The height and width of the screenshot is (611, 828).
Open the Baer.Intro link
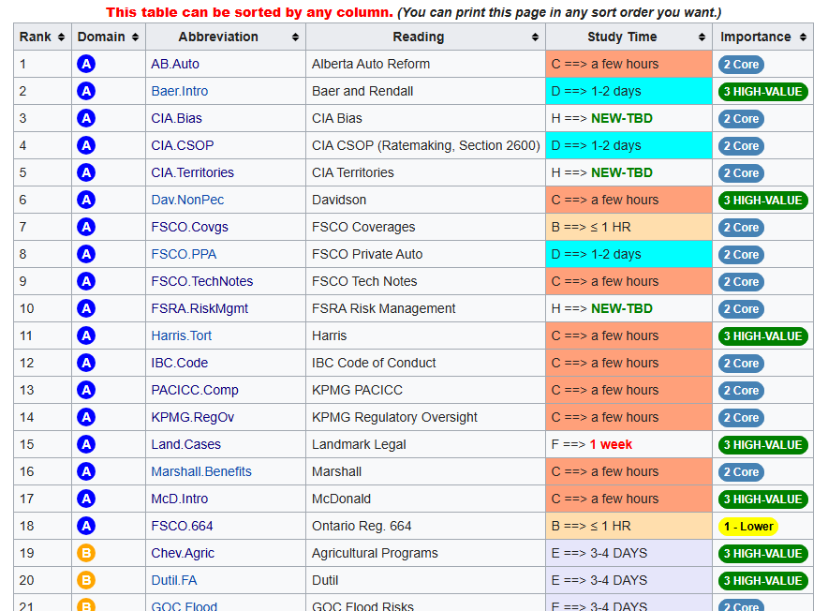[x=180, y=91]
